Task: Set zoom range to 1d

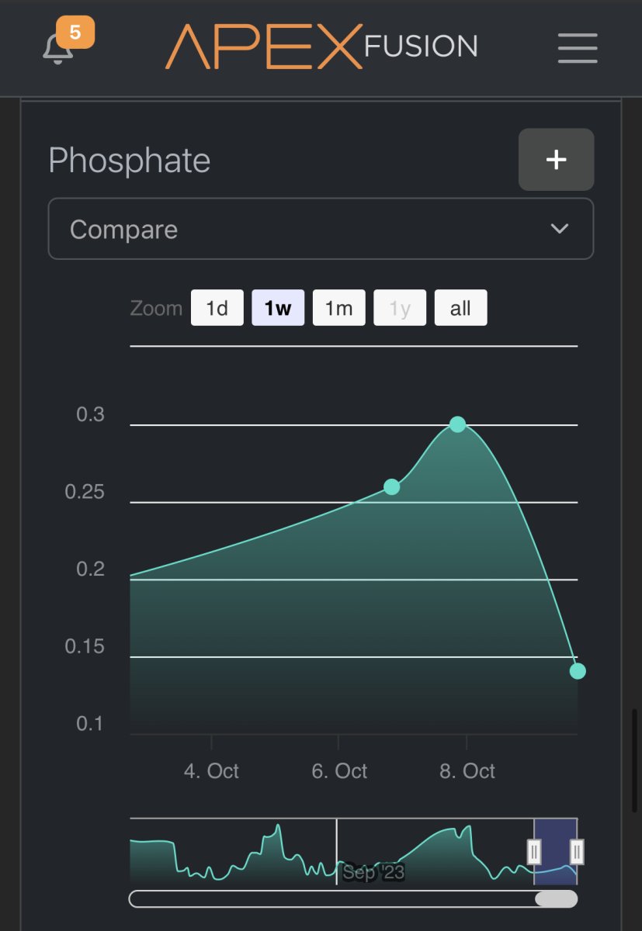Action: pyautogui.click(x=217, y=308)
